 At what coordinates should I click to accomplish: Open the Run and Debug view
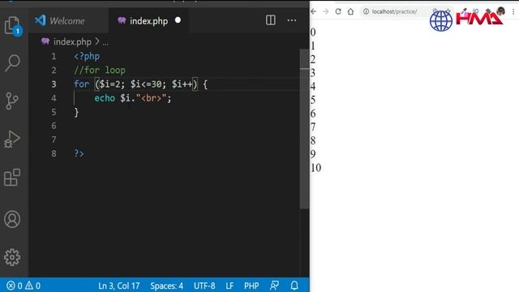[12, 139]
